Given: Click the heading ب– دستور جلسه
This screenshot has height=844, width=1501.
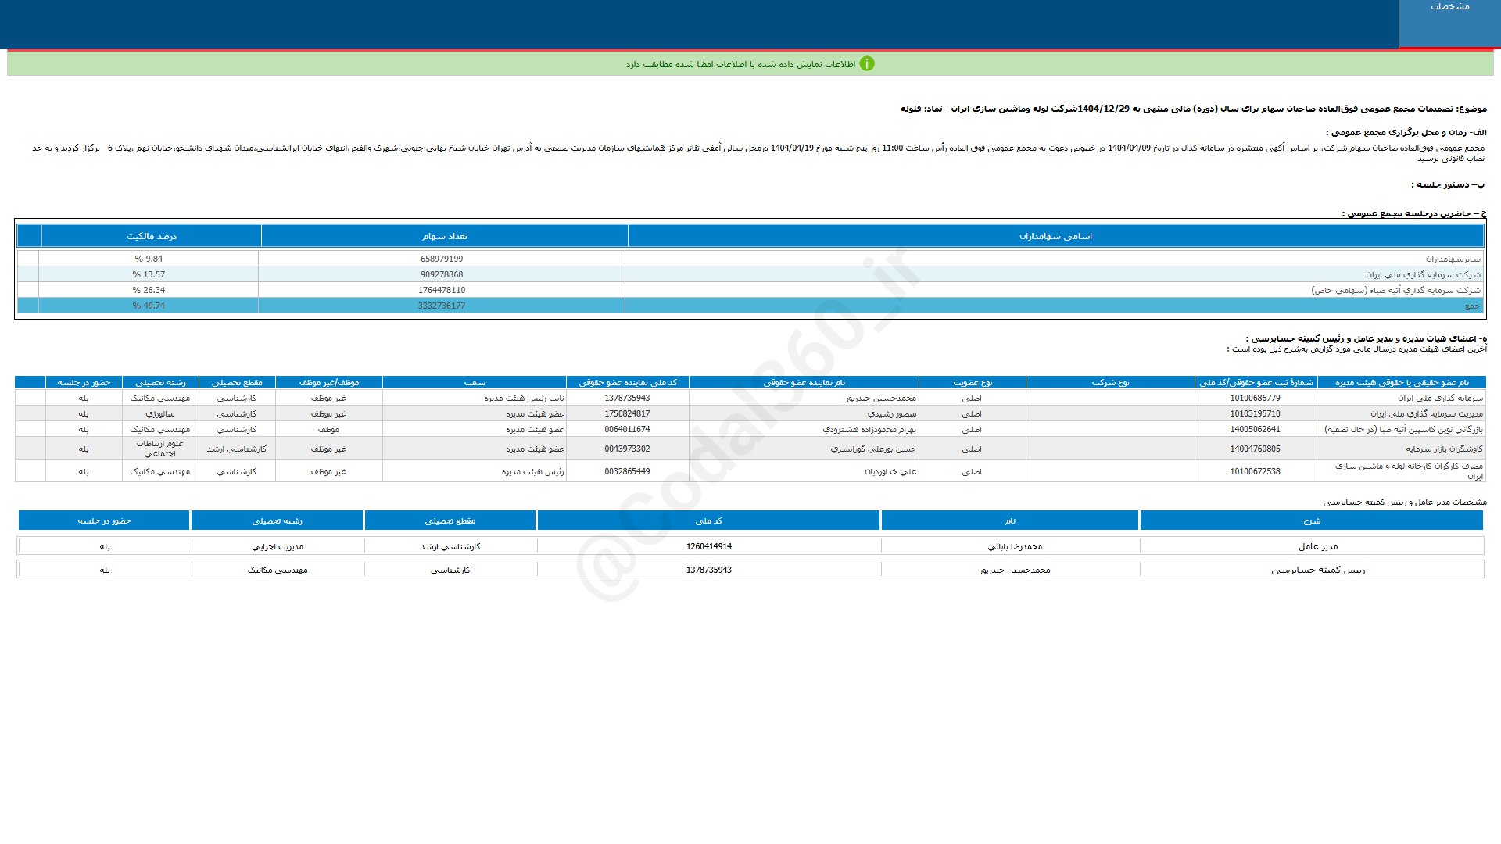Looking at the screenshot, I should (1448, 184).
